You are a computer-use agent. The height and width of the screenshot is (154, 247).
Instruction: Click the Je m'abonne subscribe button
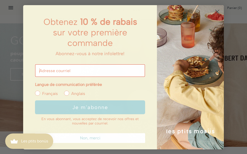pos(90,107)
